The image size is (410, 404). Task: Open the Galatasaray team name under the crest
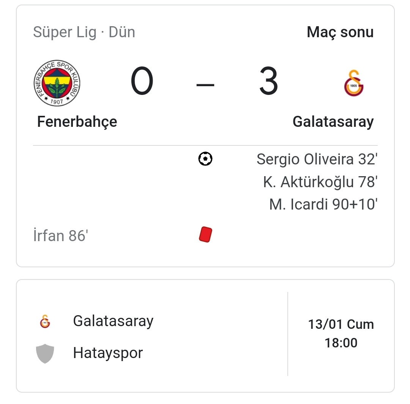[x=333, y=122]
